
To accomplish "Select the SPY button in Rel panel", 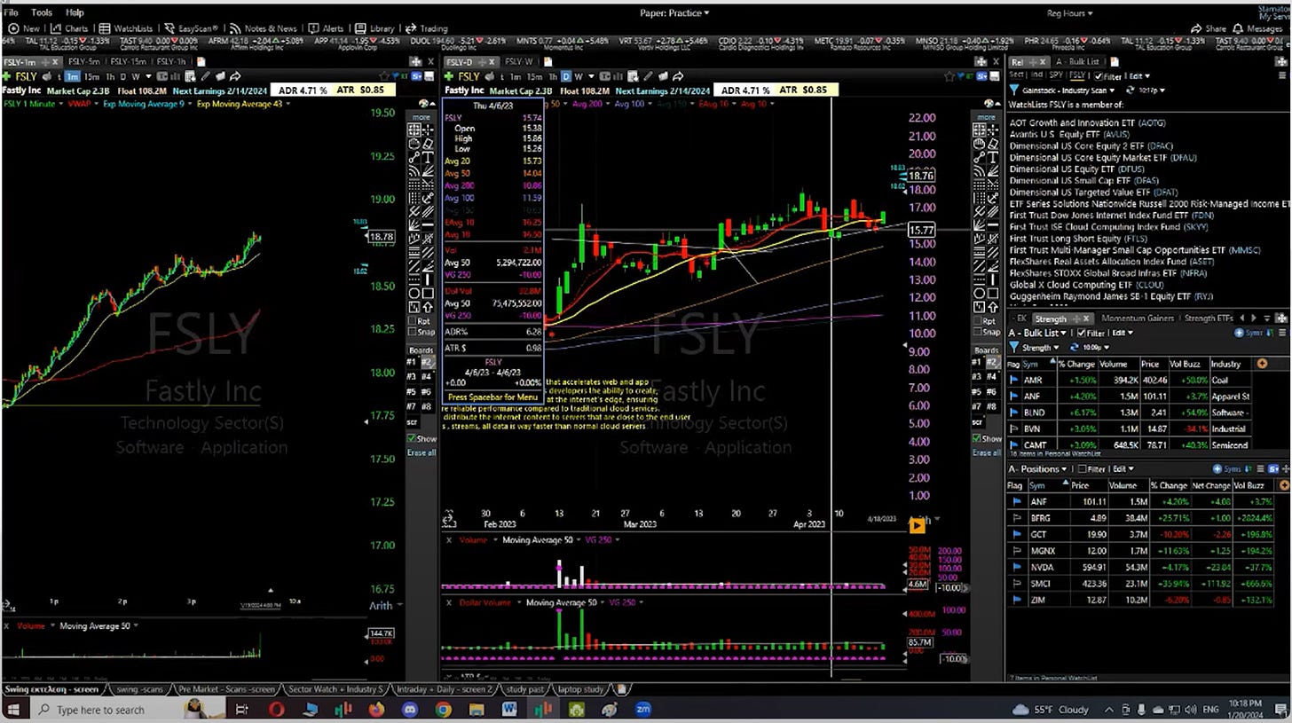I will [x=1056, y=76].
